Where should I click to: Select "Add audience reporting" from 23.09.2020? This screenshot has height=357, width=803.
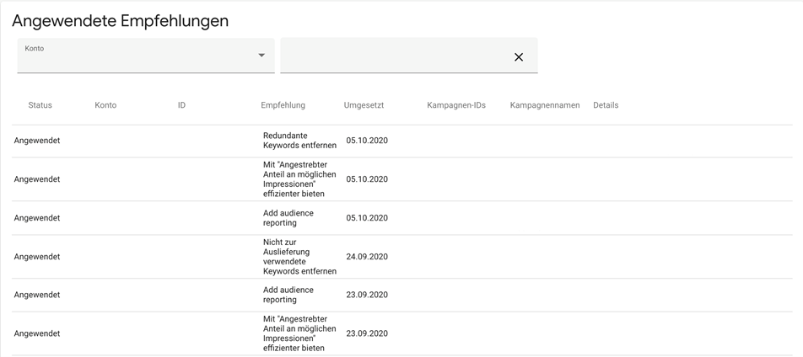pos(288,295)
